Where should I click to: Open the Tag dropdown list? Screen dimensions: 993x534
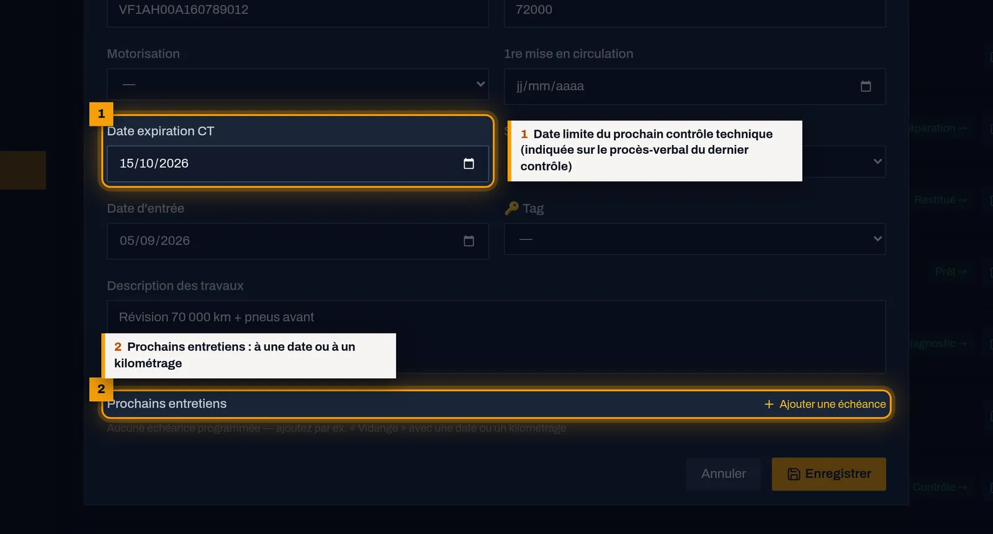point(694,239)
